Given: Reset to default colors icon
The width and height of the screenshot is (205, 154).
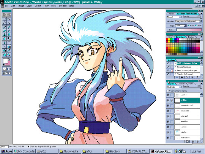Looking at the screenshot, I should click(3, 65).
